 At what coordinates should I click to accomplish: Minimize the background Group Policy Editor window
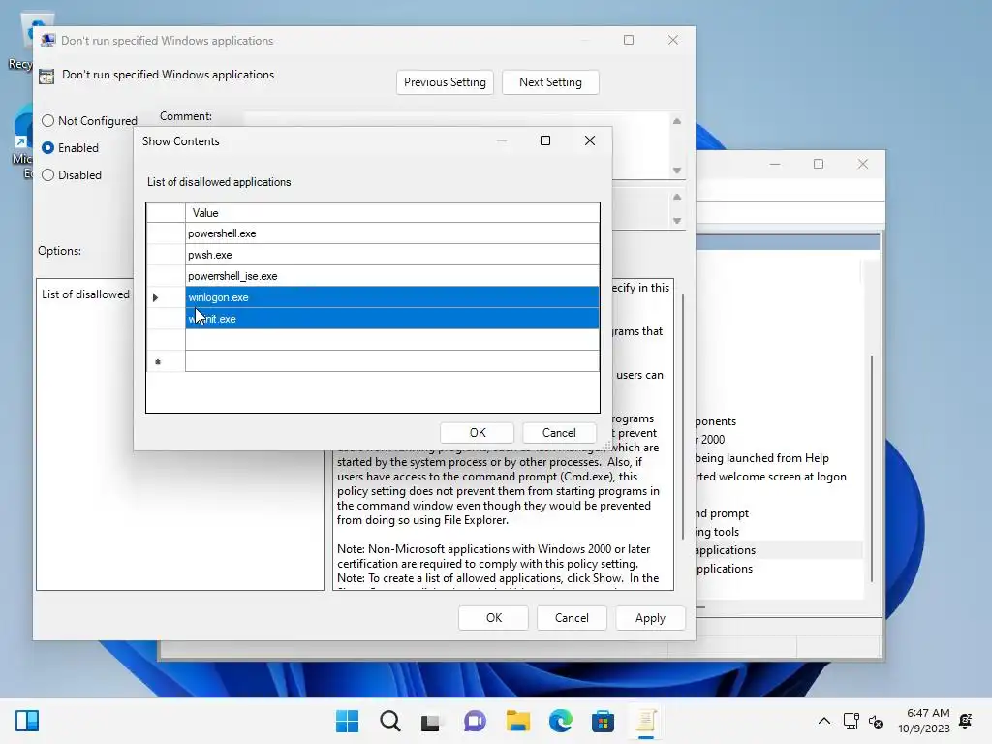[775, 164]
